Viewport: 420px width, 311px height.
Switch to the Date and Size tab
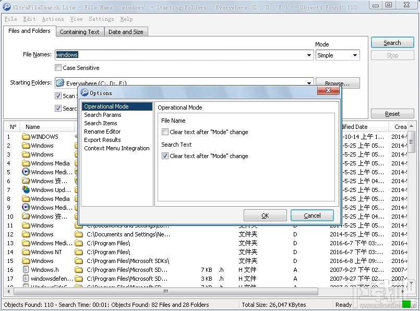[x=126, y=32]
